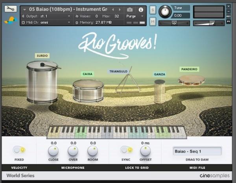Toggle the FIXED velocity switch
The image size is (236, 183).
tap(19, 150)
